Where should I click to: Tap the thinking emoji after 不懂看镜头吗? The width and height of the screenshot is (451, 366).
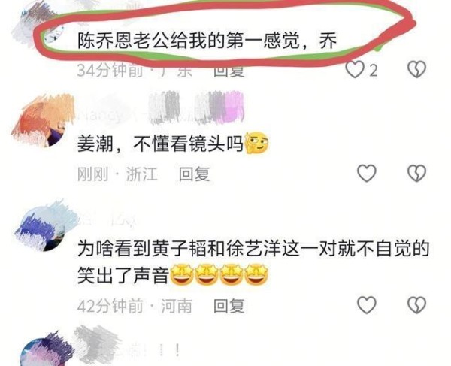pos(257,143)
